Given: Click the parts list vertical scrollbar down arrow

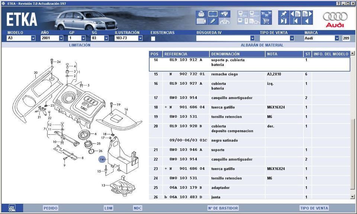Looking at the screenshot, I should coord(353,197).
